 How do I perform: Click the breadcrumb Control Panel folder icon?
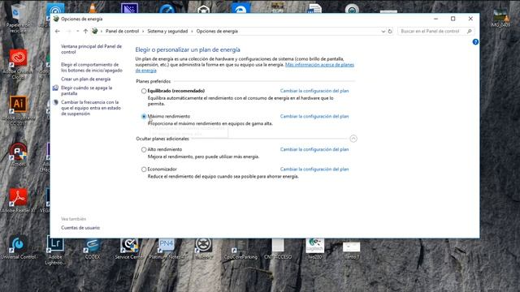pyautogui.click(x=95, y=31)
